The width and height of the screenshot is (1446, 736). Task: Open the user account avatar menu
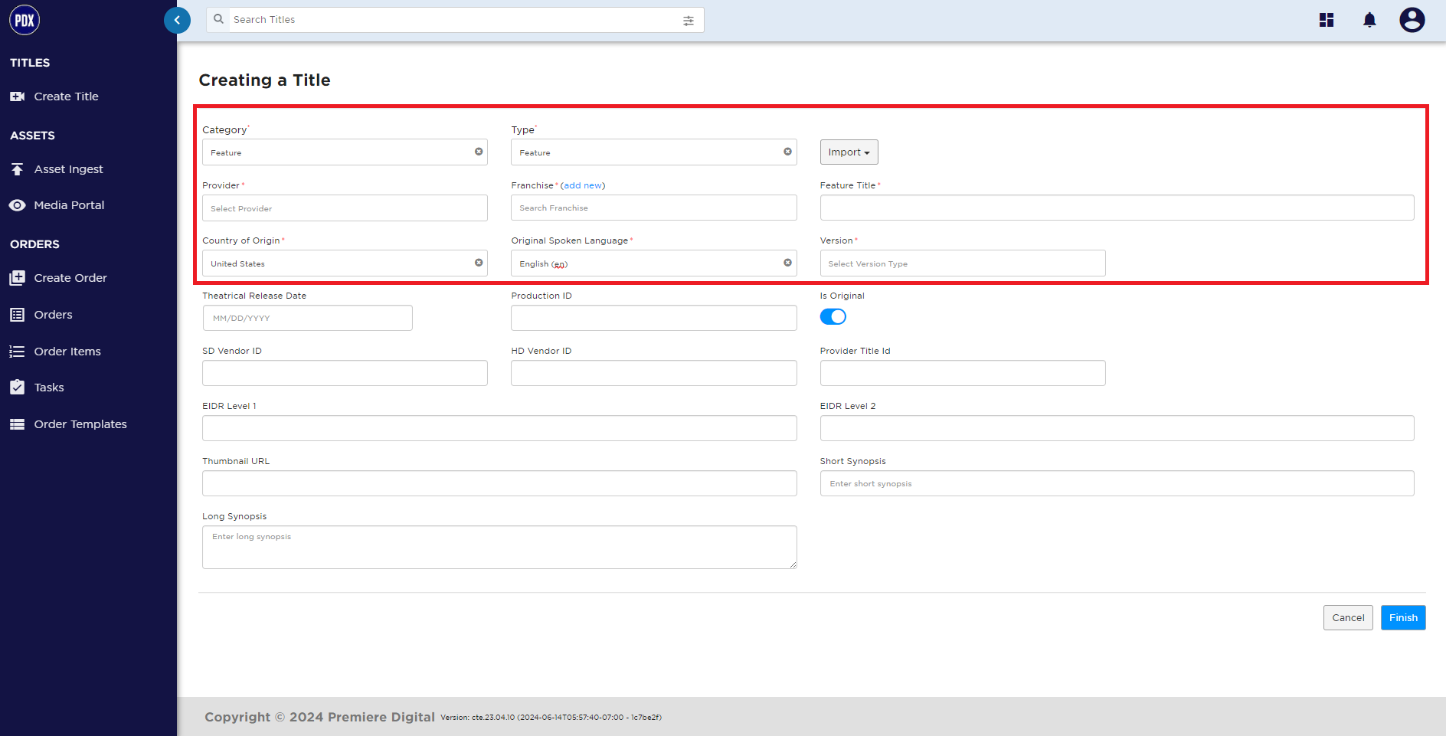(x=1412, y=20)
